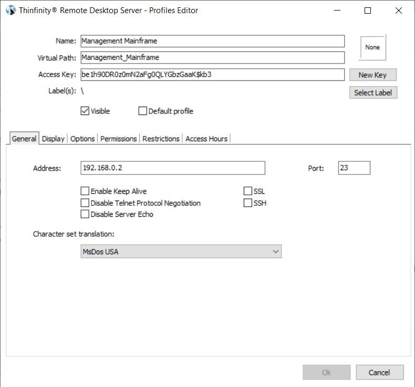Open the Restrictions tab
The width and height of the screenshot is (415, 387).
[161, 139]
